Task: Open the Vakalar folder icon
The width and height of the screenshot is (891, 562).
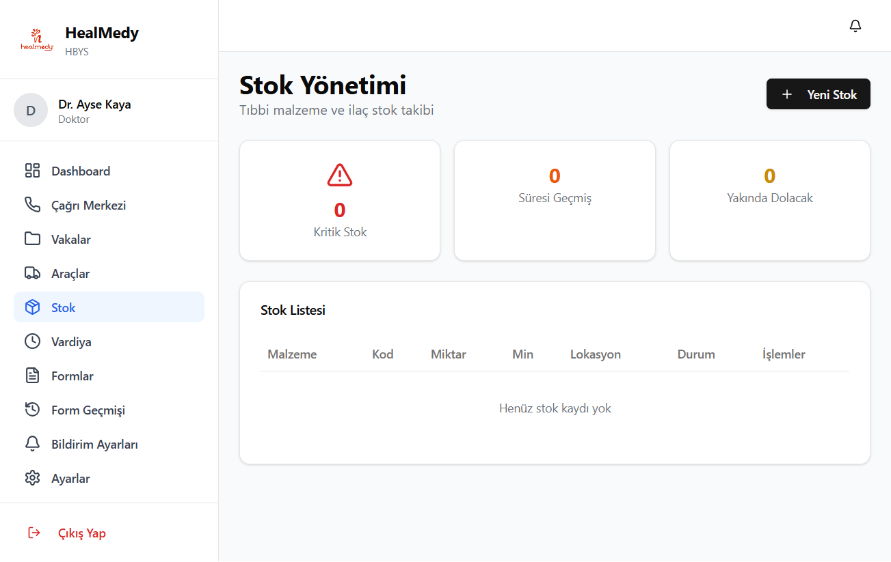Action: point(32,238)
